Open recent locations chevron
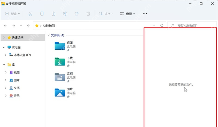Image resolution: width=218 pixels, height=127 pixels. click(21, 26)
